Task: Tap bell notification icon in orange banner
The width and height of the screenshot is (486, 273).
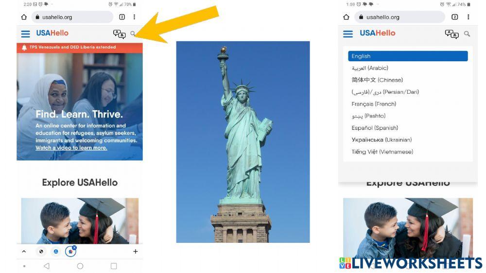Action: click(24, 48)
